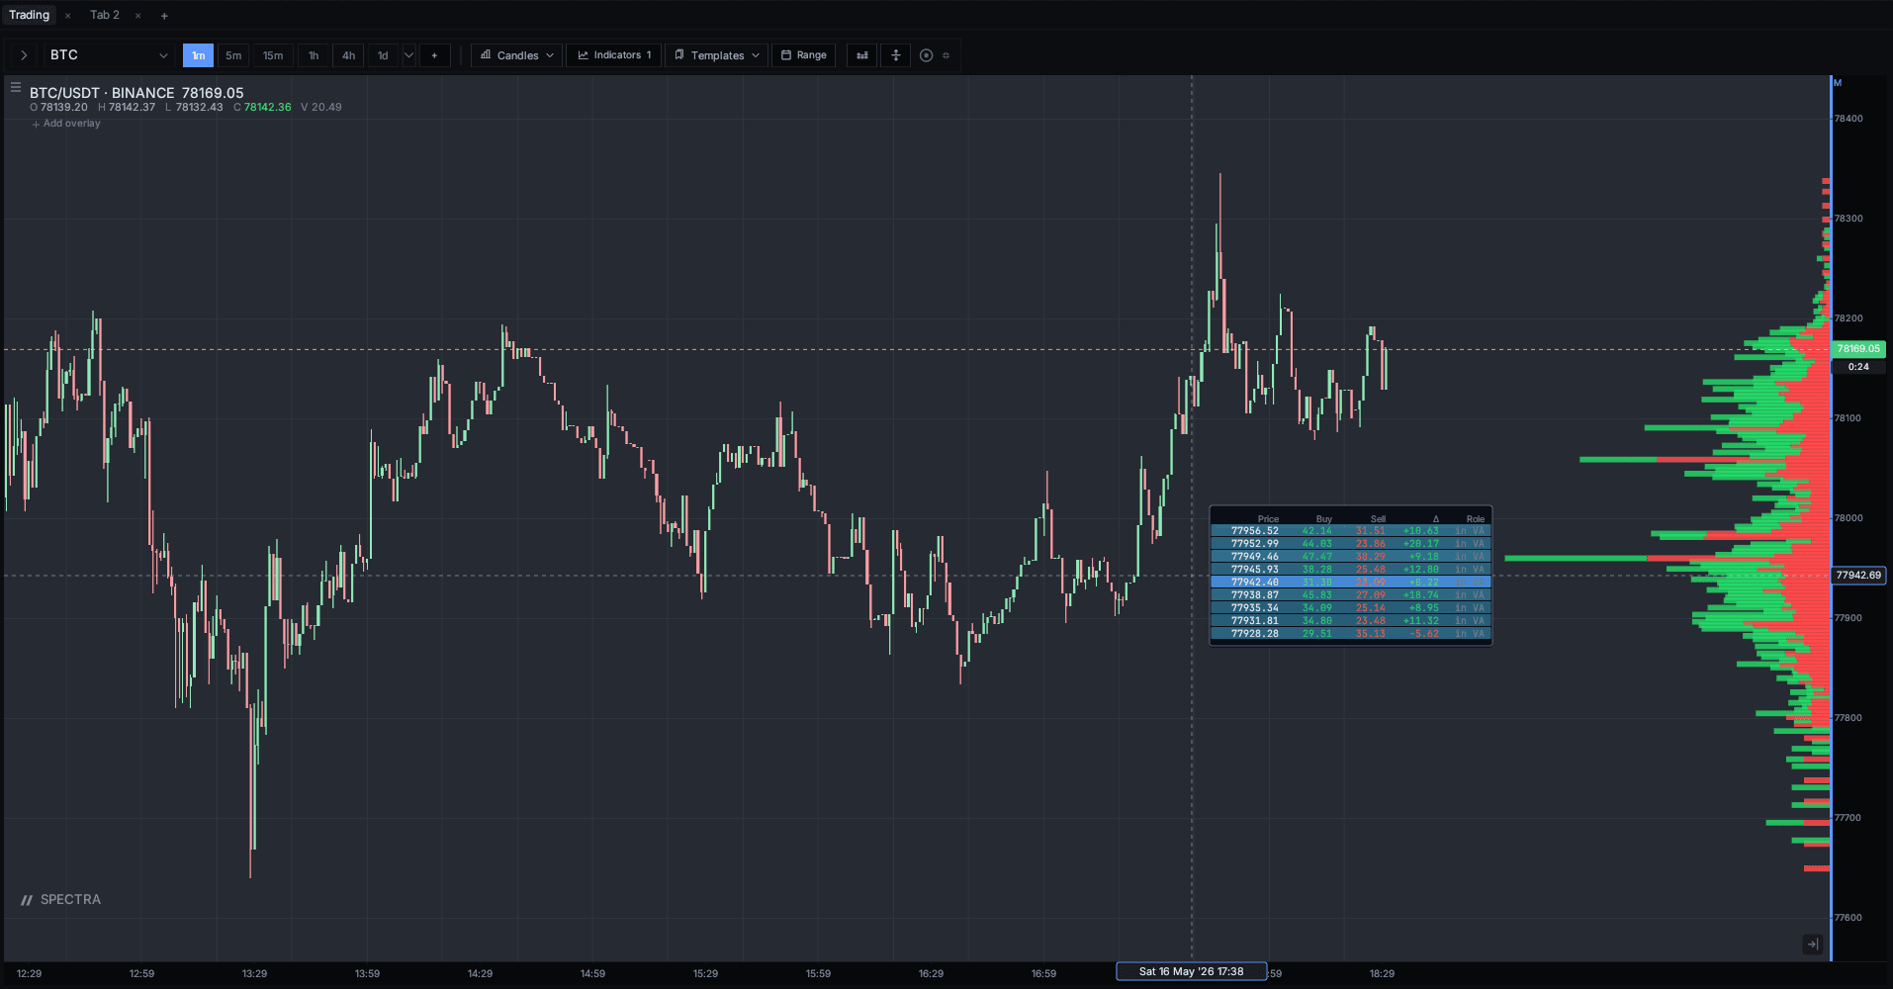Click Add overlay link
Screen dimensions: 1893x989
coord(66,124)
